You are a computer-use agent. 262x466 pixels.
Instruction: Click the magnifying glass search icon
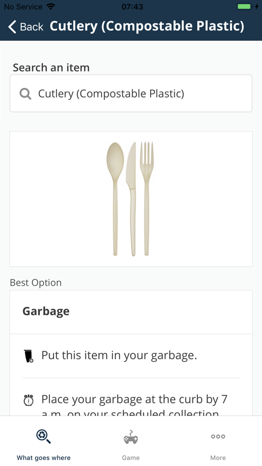coord(26,94)
